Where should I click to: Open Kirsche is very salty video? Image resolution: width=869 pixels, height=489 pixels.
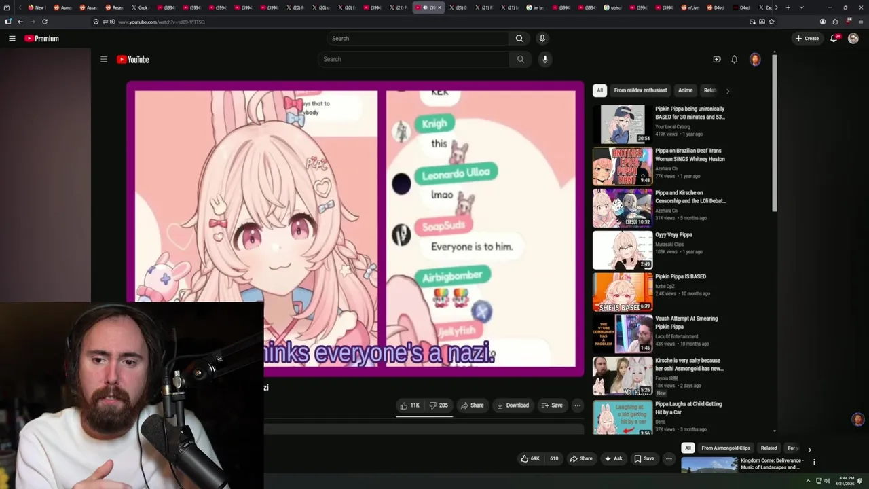623,376
